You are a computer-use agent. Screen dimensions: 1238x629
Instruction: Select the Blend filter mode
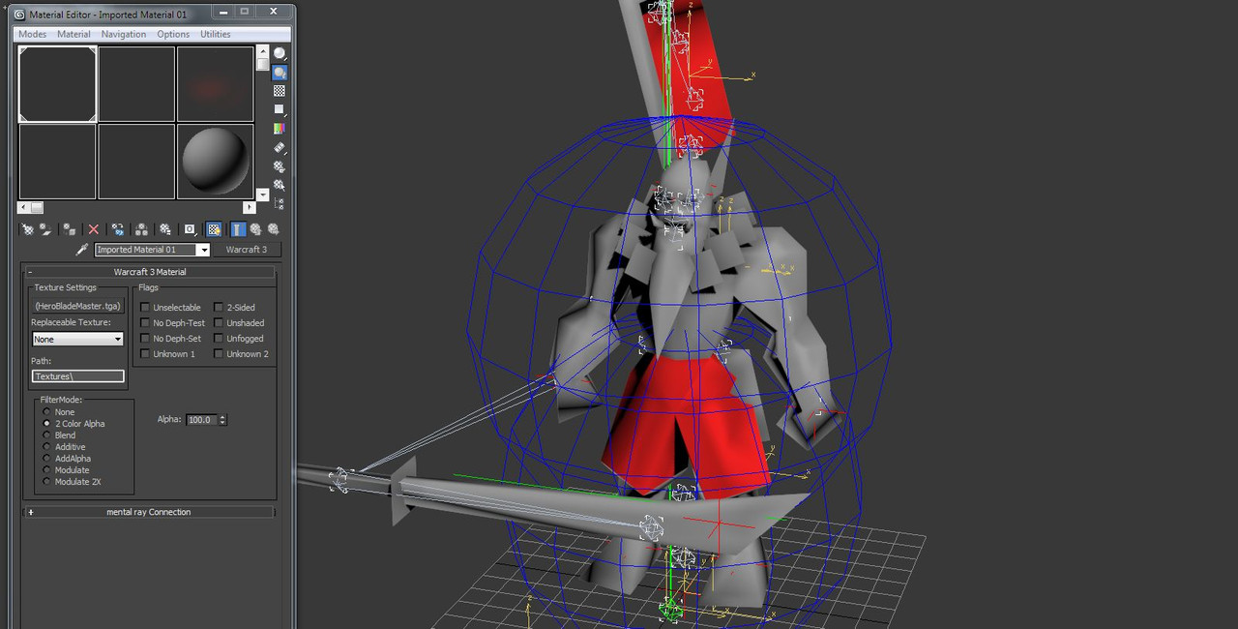pos(46,435)
